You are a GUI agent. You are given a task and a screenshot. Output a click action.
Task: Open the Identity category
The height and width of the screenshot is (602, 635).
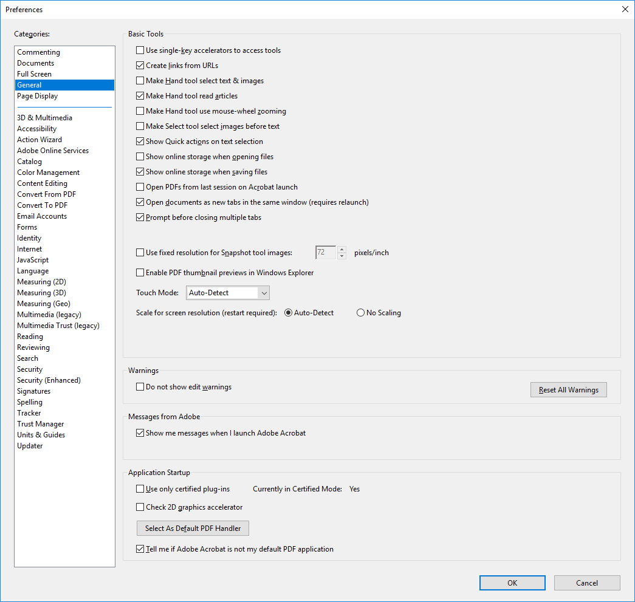pyautogui.click(x=65, y=238)
